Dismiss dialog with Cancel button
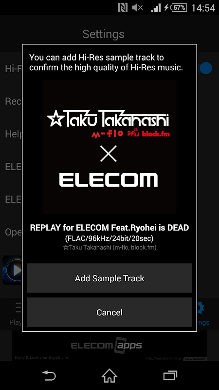Viewport: 219px width, 390px height. 109,312
